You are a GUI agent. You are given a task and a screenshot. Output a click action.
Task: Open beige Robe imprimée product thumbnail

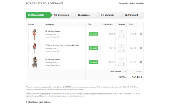click(34, 62)
